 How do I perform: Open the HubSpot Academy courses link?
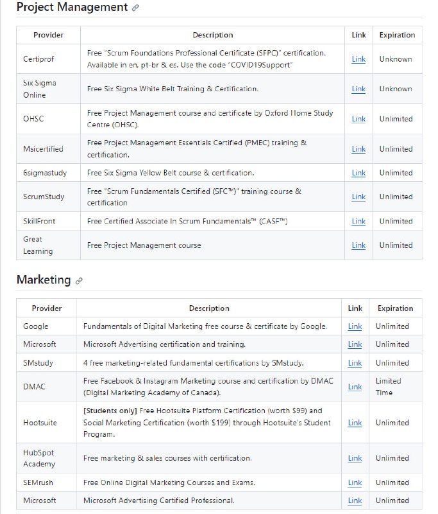[x=354, y=458]
